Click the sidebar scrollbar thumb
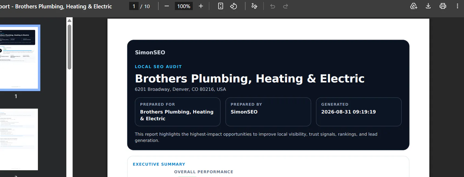This screenshot has height=177, width=464. point(69,47)
